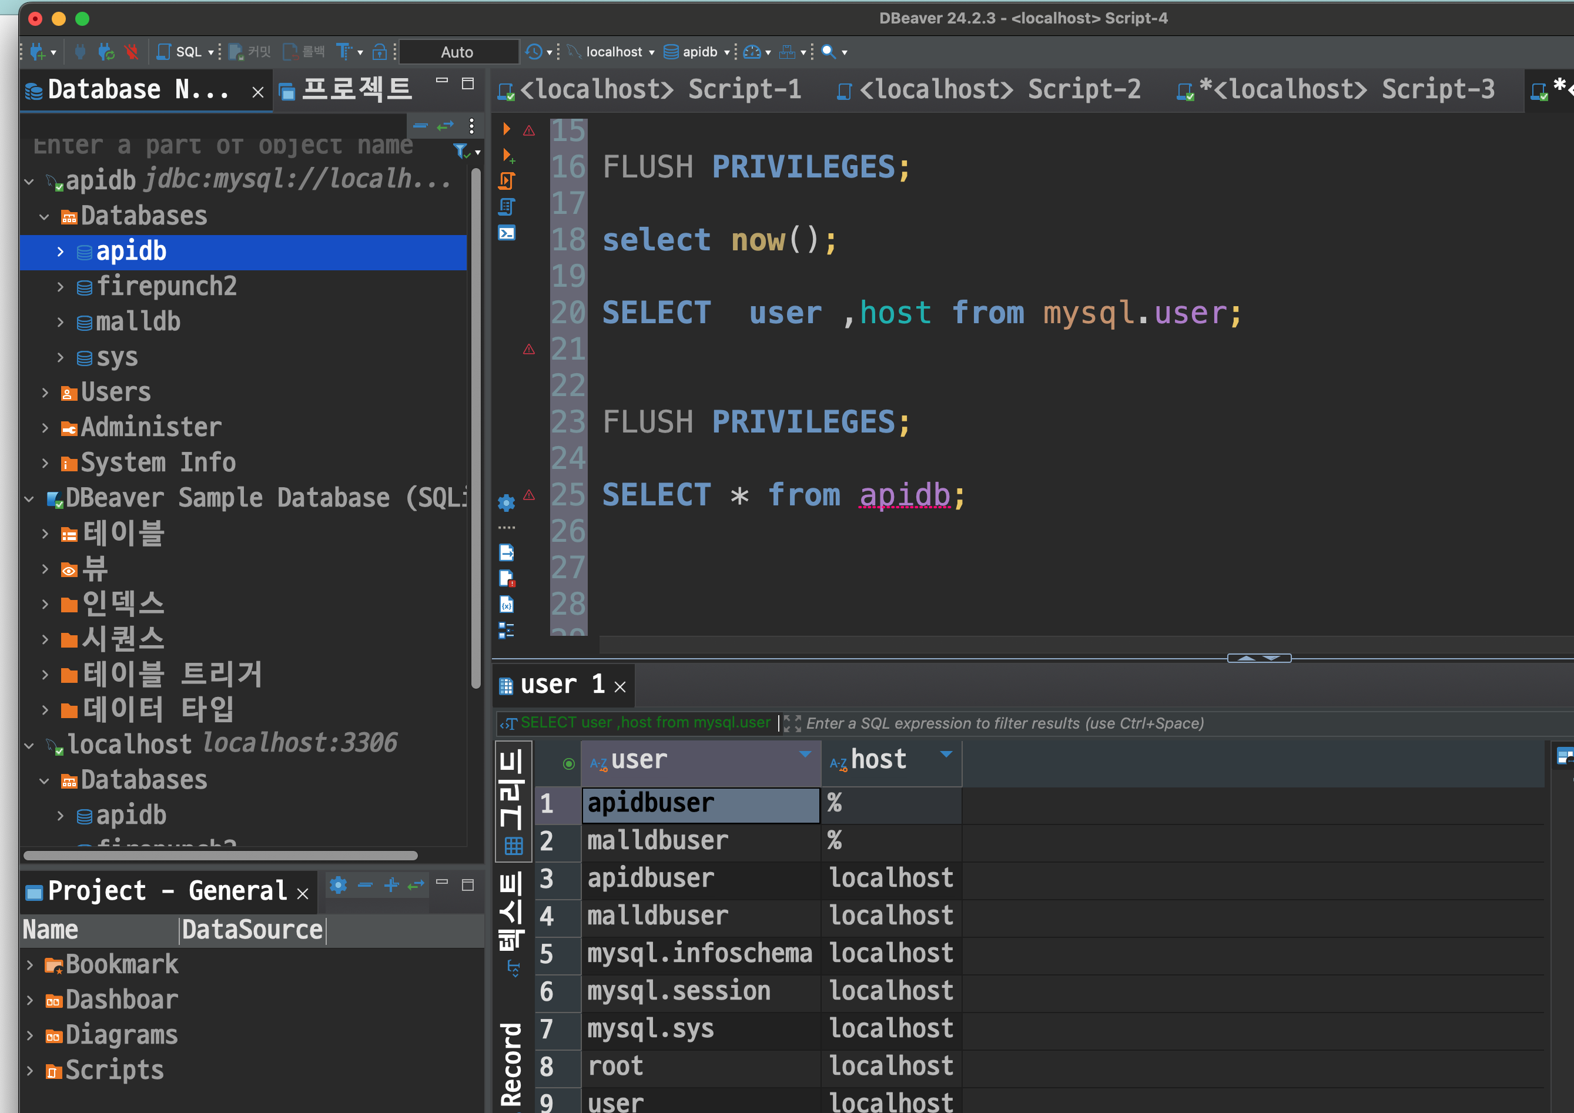
Task: Open the user column filter dropdown arrow
Action: (805, 755)
